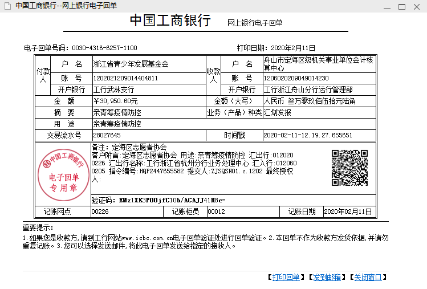Screen dimensions: 427x289
Task: Click the 时间戳 label
Action: (x=234, y=135)
